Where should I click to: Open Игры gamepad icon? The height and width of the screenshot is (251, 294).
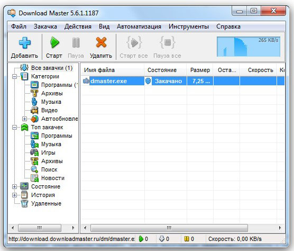pyautogui.click(x=34, y=153)
